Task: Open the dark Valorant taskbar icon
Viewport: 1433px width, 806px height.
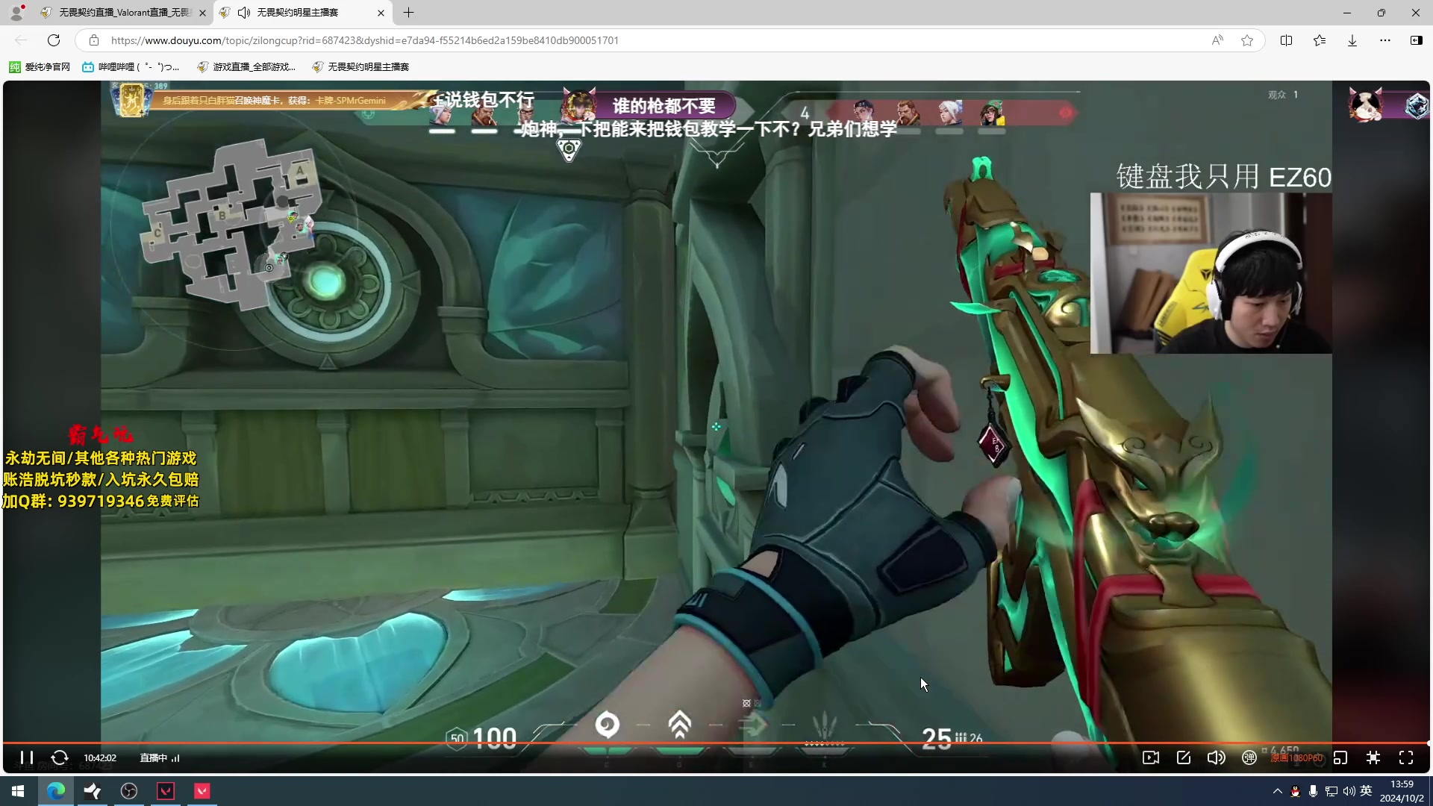Action: [x=166, y=791]
